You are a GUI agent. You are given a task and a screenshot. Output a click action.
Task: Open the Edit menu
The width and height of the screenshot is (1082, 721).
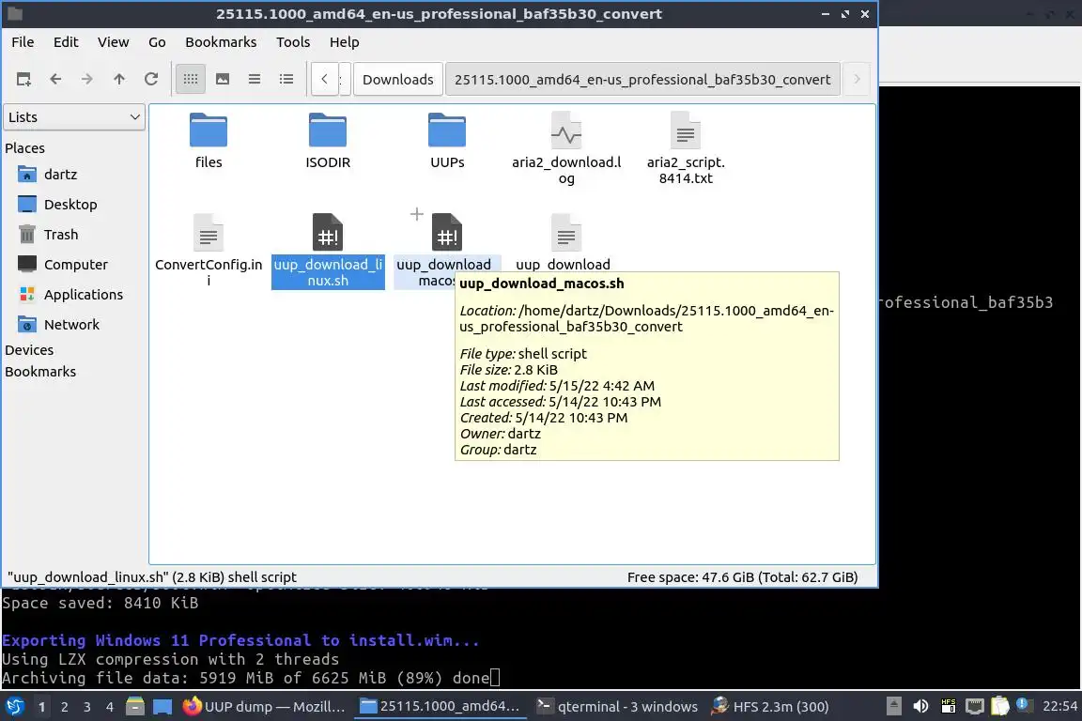(x=66, y=42)
